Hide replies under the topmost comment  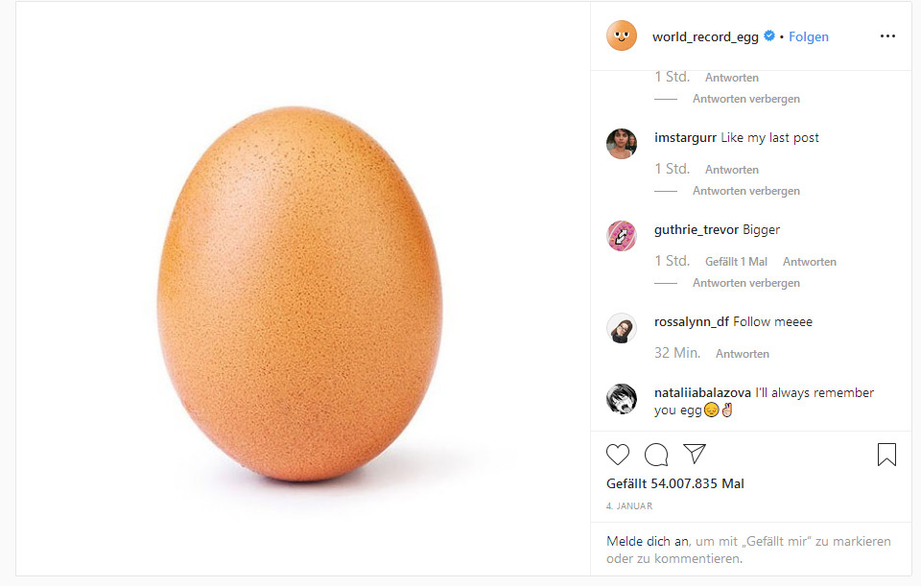(745, 99)
